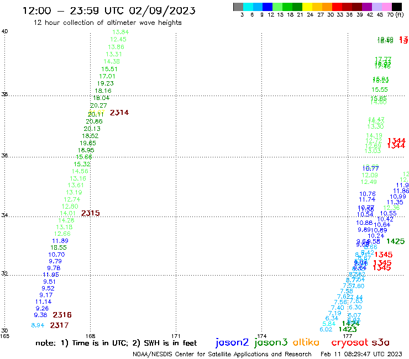Click the wave height value 11.14
409x359 pixels.
coord(44,302)
